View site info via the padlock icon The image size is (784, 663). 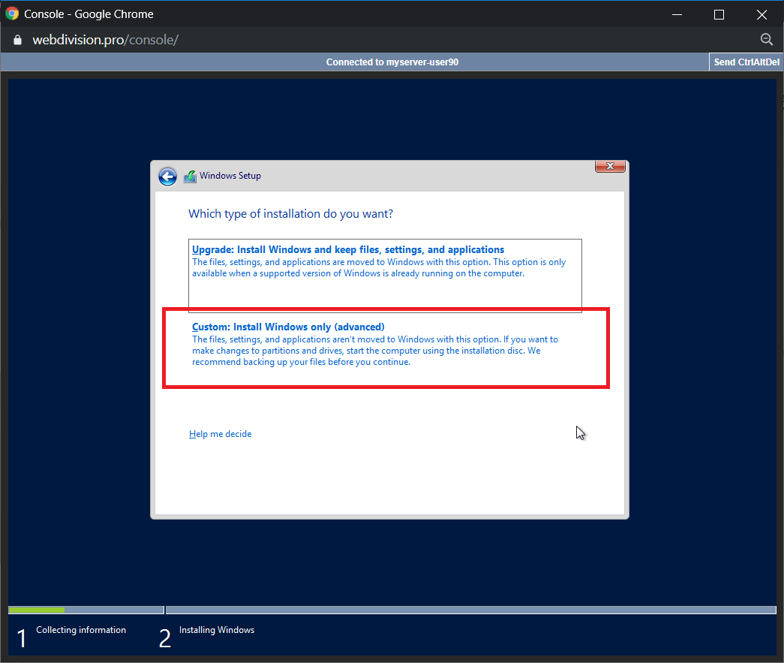coord(18,40)
